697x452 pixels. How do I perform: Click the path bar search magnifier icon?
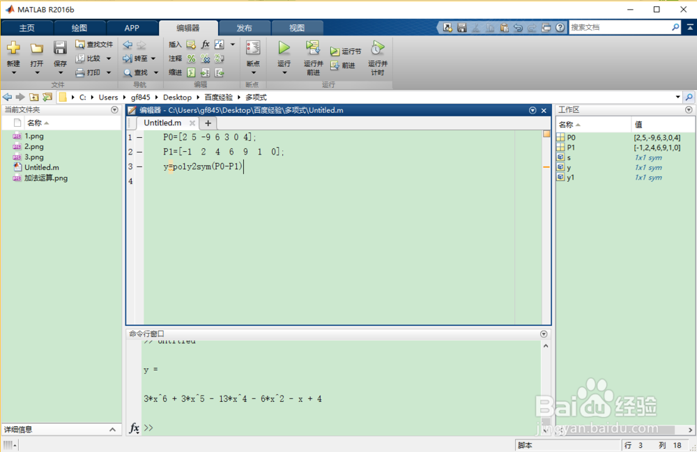(689, 97)
